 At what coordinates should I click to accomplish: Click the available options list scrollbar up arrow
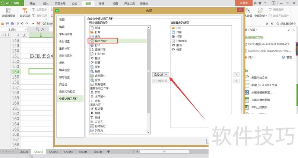click(148, 27)
